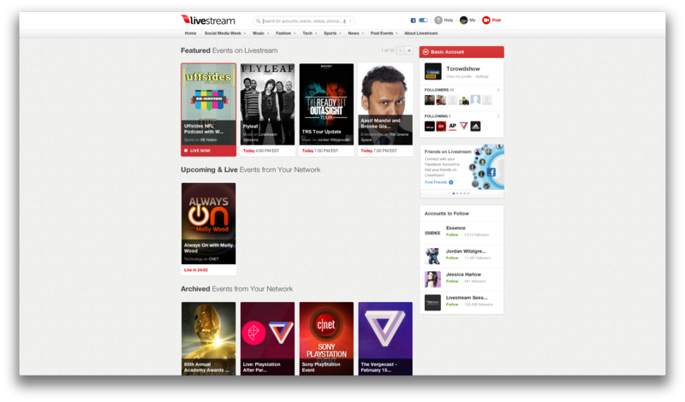Select last dot in Friends carousel

pyautogui.click(x=468, y=193)
